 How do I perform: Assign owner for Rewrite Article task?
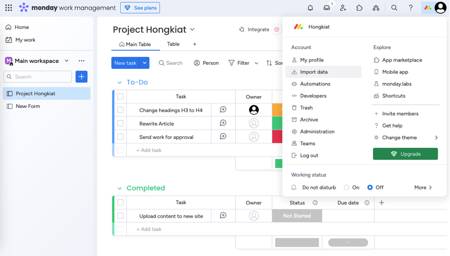click(254, 123)
